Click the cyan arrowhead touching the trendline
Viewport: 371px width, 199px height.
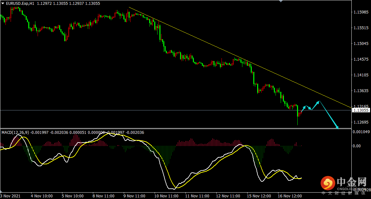tap(319, 102)
